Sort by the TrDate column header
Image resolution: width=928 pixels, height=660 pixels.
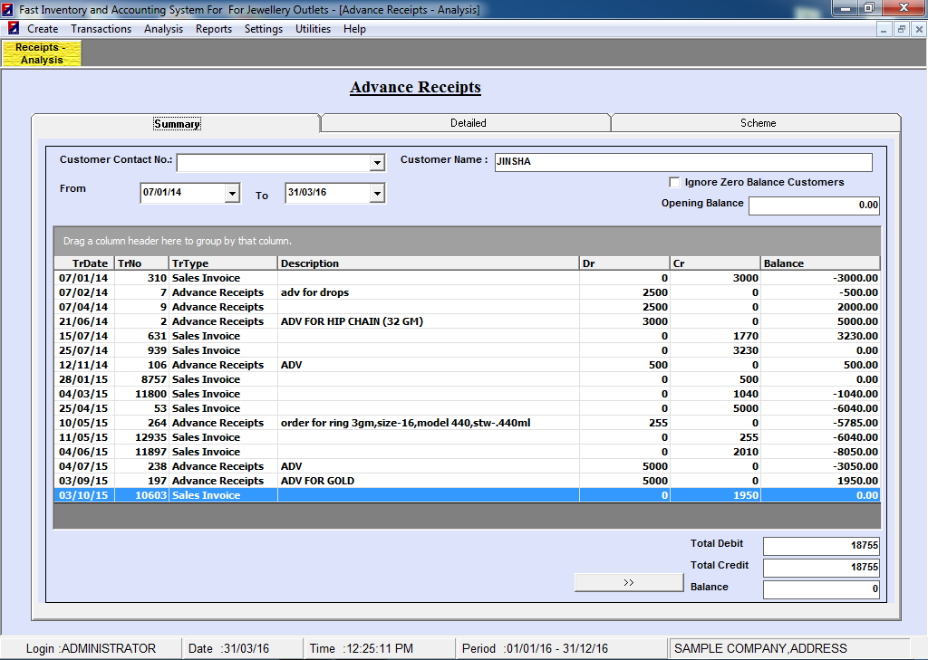[83, 263]
